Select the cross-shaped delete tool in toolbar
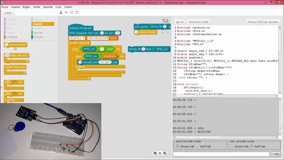Screen dimensions: 284x160 coord(66,12)
